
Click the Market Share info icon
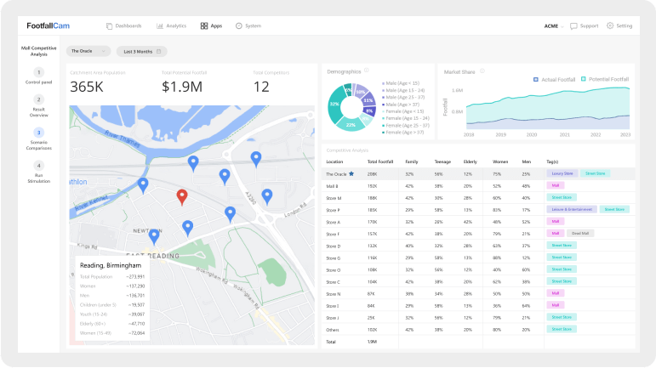(x=482, y=71)
